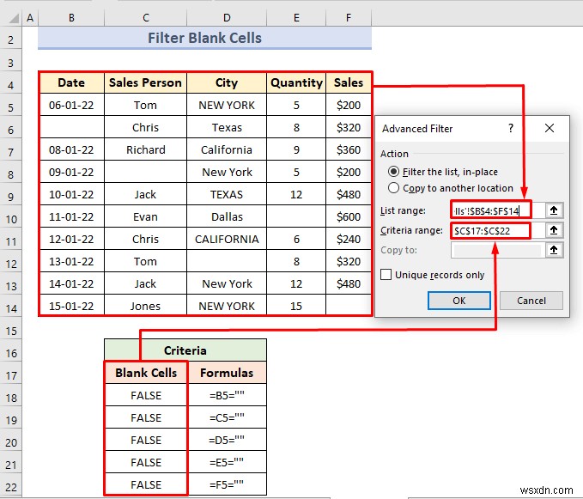
Task: Click the select-all corner triangle
Action: (x=14, y=18)
